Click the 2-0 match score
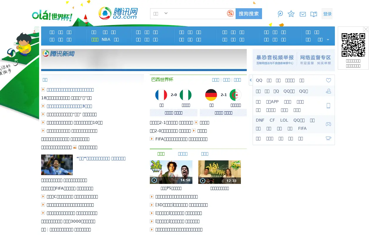The image size is (376, 235). pyautogui.click(x=174, y=95)
